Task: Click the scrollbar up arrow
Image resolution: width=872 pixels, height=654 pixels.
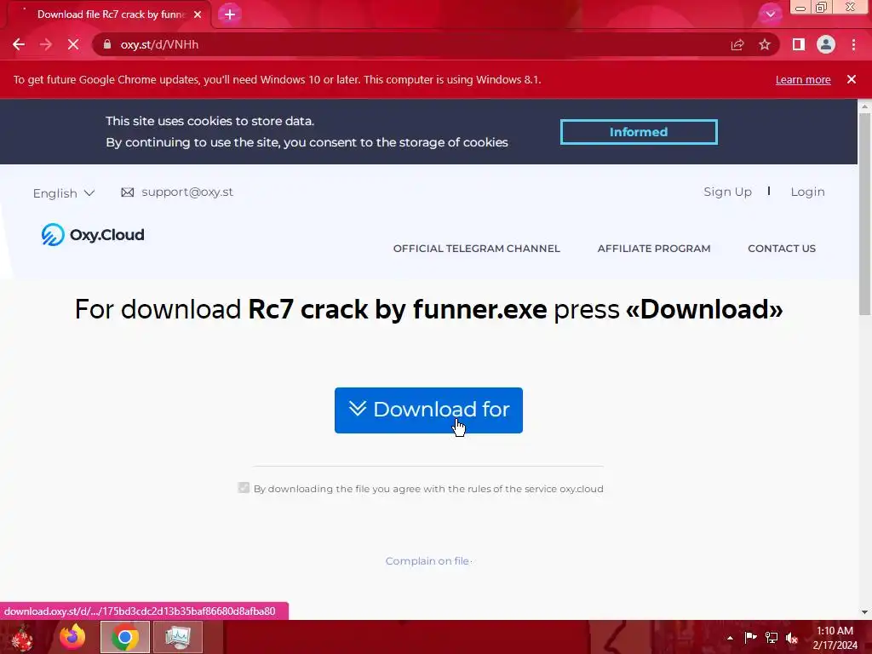Action: pos(865,105)
